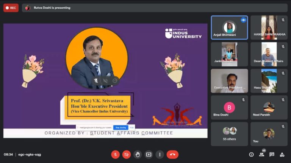
Task: Open meeting details info icon
Action: [251, 154]
